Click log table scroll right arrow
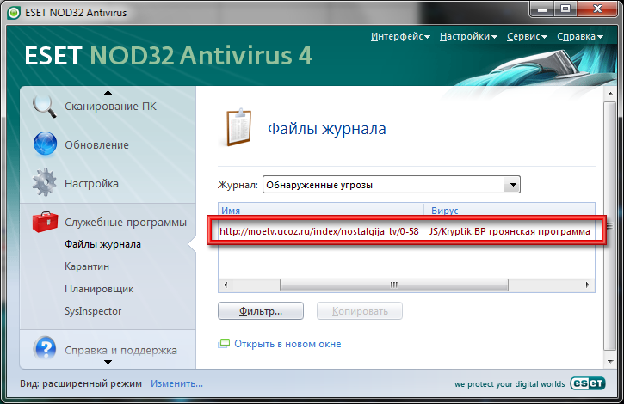624x404 pixels. coord(588,285)
